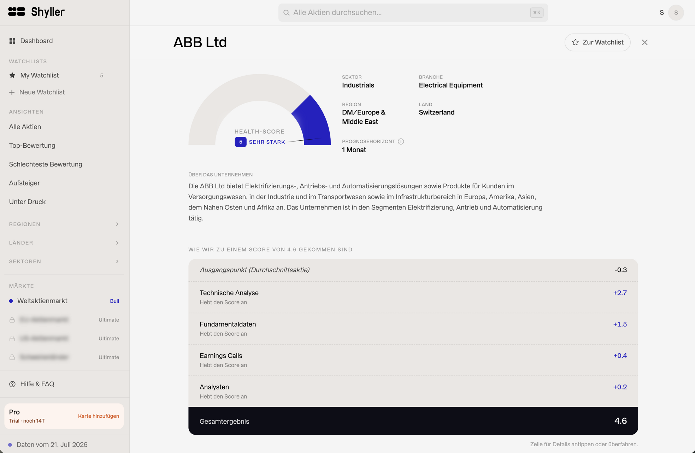Click the +2.7 Technische Analyse value
The image size is (695, 453).
click(620, 293)
